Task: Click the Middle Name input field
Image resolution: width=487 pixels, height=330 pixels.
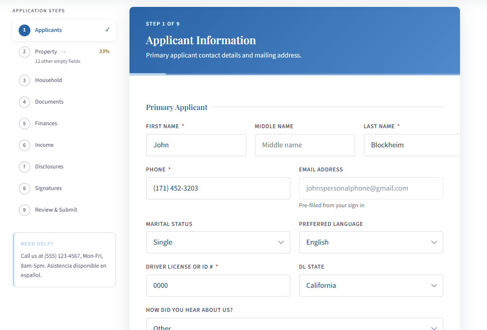Action: click(x=305, y=145)
